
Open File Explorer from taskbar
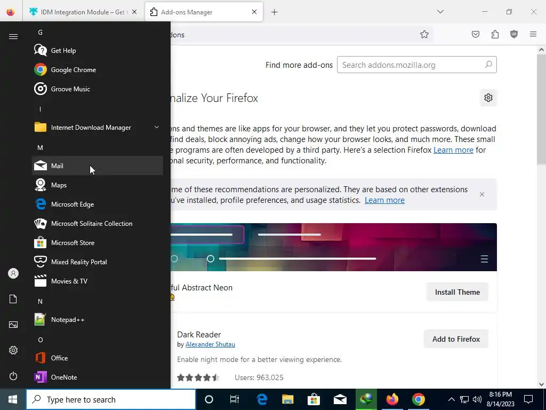(x=287, y=399)
